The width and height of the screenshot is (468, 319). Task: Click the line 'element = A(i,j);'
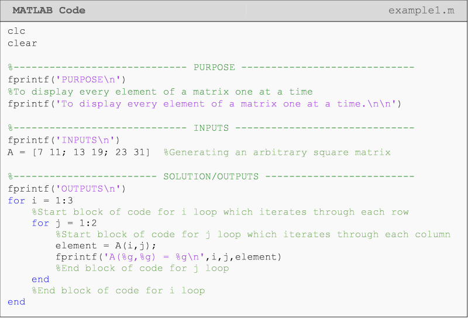[106, 245]
